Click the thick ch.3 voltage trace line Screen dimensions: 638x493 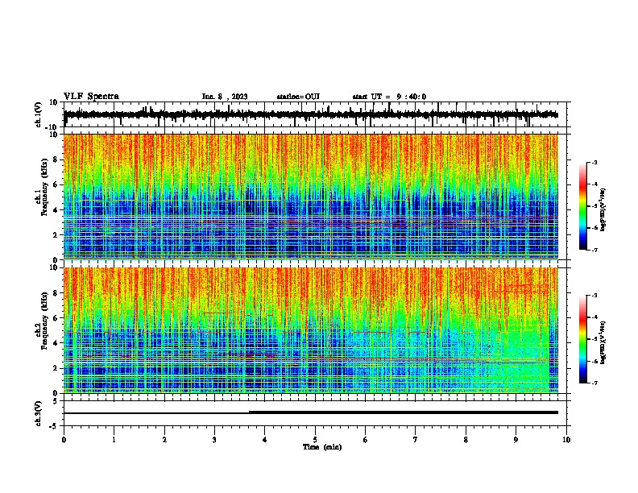404,412
